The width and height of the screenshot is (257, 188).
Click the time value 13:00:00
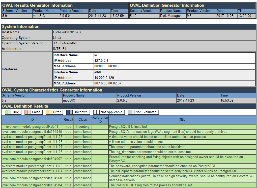(245, 16)
